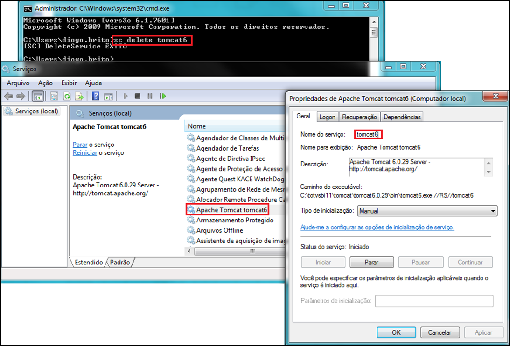
Task: Open the Ajuda menu
Action: [93, 83]
